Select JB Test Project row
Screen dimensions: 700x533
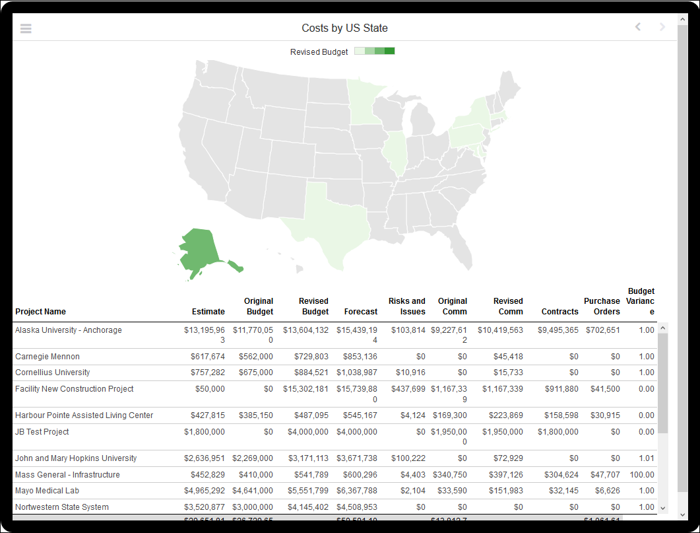pyautogui.click(x=334, y=437)
